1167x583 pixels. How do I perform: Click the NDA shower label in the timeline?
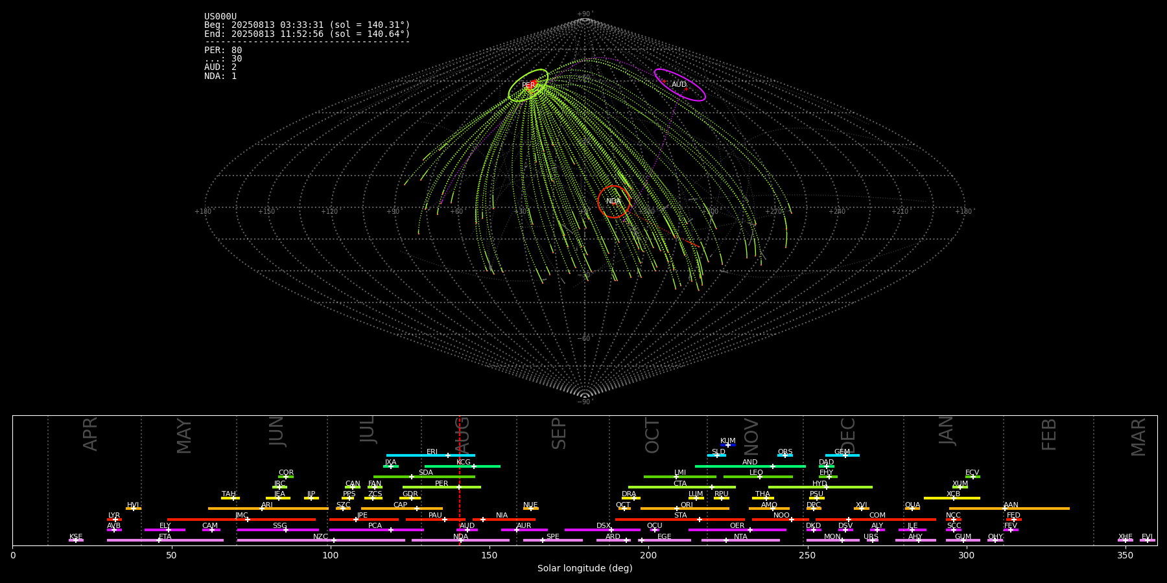click(460, 537)
